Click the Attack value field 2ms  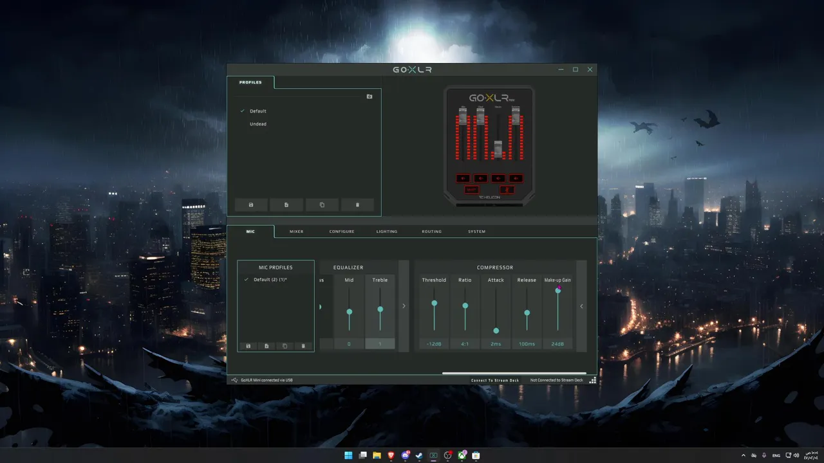pos(496,344)
